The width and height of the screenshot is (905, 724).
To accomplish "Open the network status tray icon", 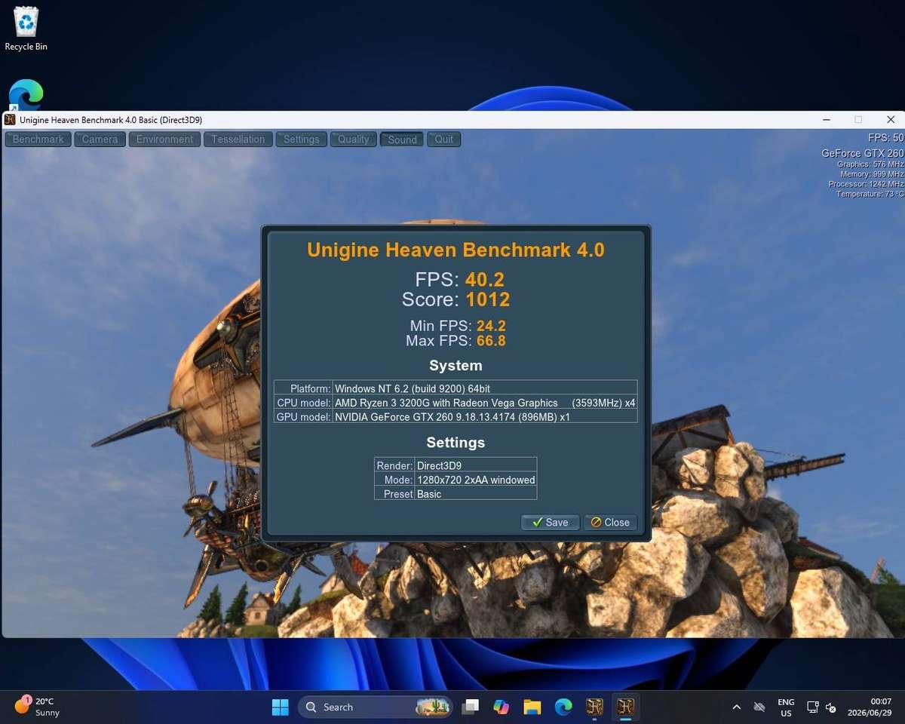I will 812,707.
